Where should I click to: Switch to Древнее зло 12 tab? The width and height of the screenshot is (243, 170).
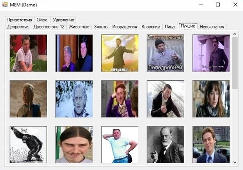[x=49, y=27]
